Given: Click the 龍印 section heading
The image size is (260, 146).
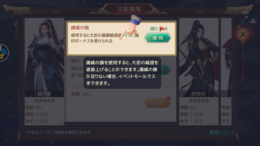Looking at the screenshot, I should coord(75,61).
